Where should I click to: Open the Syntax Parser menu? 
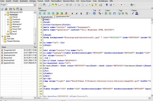[x=86, y=1]
